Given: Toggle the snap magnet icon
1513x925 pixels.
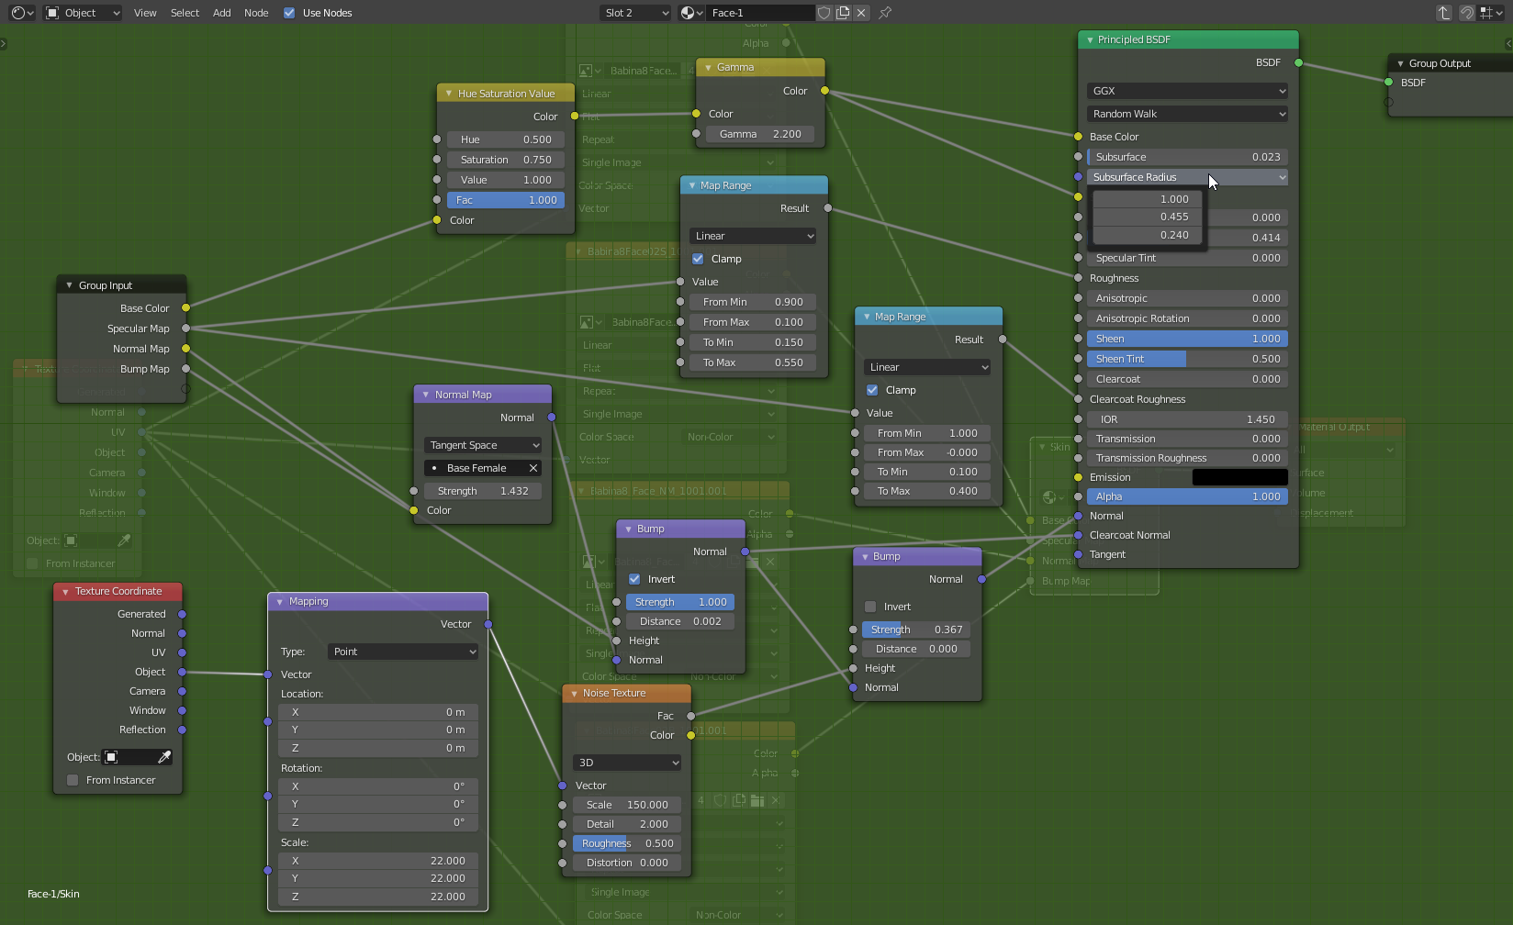Looking at the screenshot, I should (1467, 13).
